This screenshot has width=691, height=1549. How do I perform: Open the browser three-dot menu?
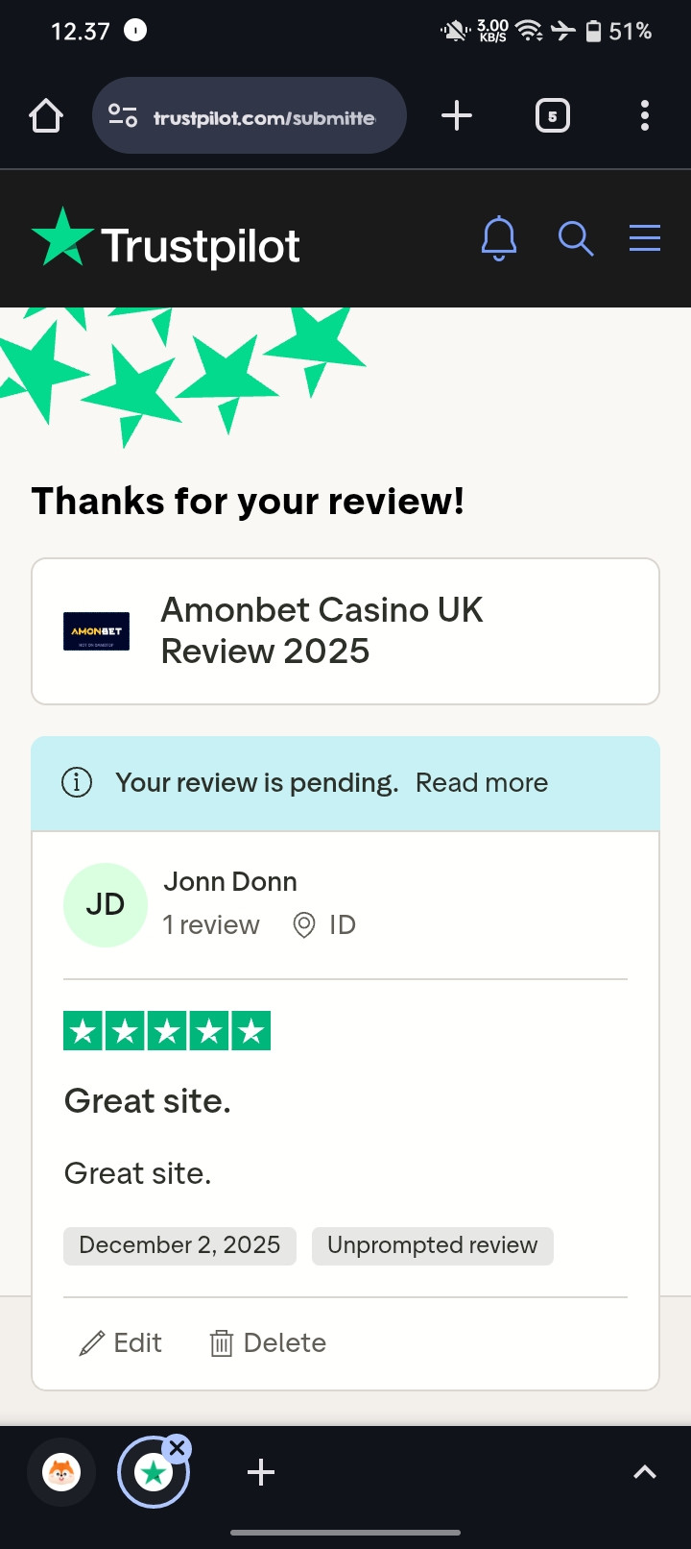[645, 116]
